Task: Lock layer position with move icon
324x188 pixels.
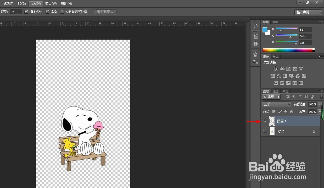Action: point(286,112)
